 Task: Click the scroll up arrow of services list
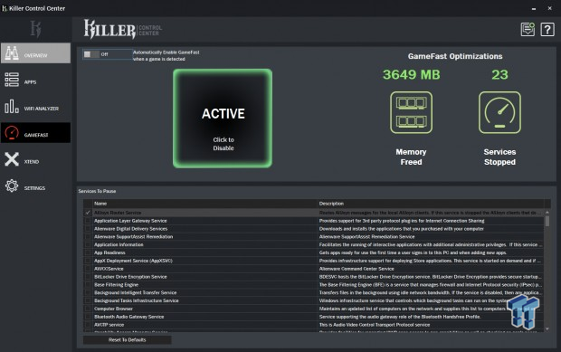[547, 213]
